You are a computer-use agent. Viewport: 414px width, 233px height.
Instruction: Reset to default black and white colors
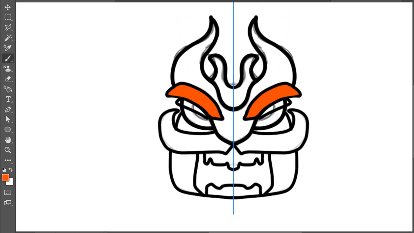4,170
